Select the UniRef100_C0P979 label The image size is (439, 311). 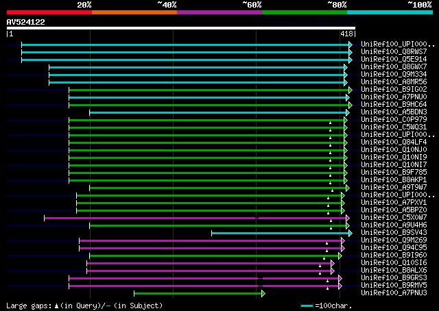point(394,120)
